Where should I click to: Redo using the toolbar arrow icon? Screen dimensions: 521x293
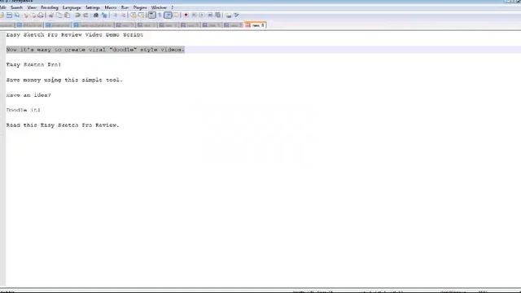[x=85, y=15]
